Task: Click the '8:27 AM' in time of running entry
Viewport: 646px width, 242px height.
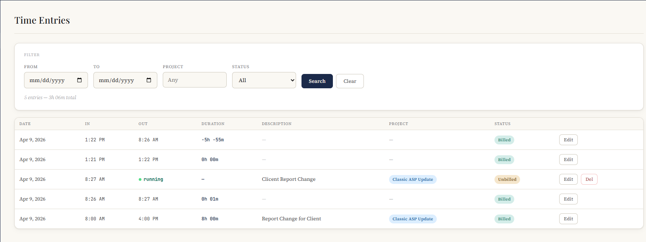Action: pos(95,179)
